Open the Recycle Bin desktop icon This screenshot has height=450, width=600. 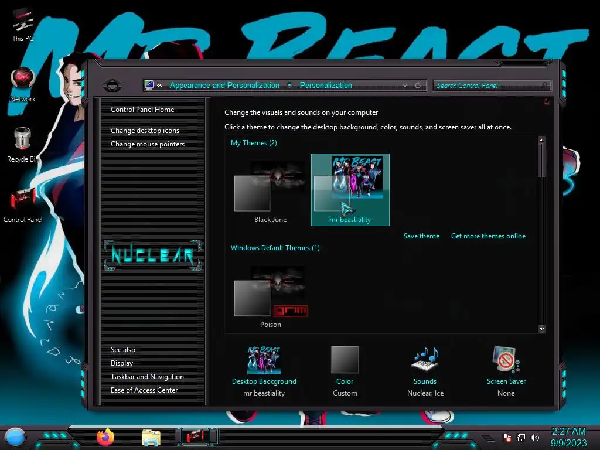pos(23,145)
